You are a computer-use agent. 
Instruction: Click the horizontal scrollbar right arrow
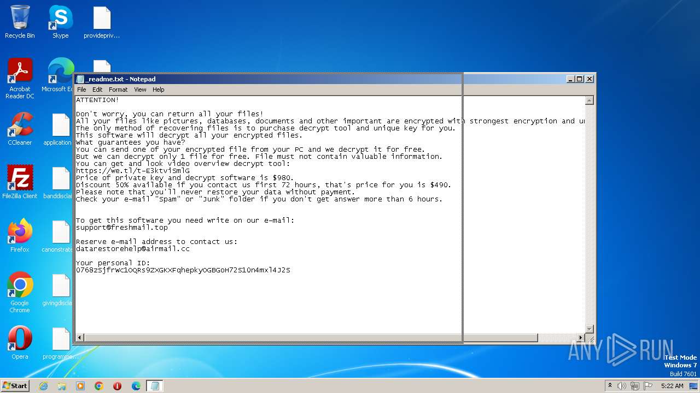pyautogui.click(x=581, y=338)
